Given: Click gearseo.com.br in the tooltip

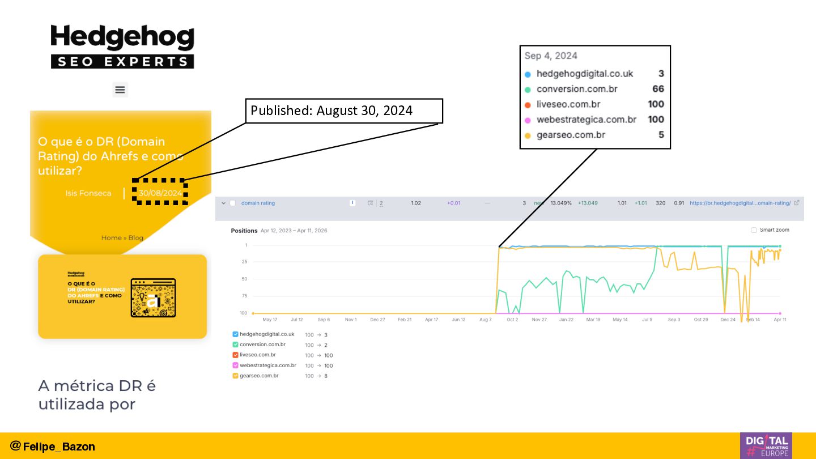Looking at the screenshot, I should click(571, 135).
